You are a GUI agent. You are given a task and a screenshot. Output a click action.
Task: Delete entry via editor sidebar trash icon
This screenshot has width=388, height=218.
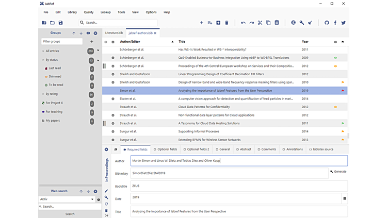[106, 210]
